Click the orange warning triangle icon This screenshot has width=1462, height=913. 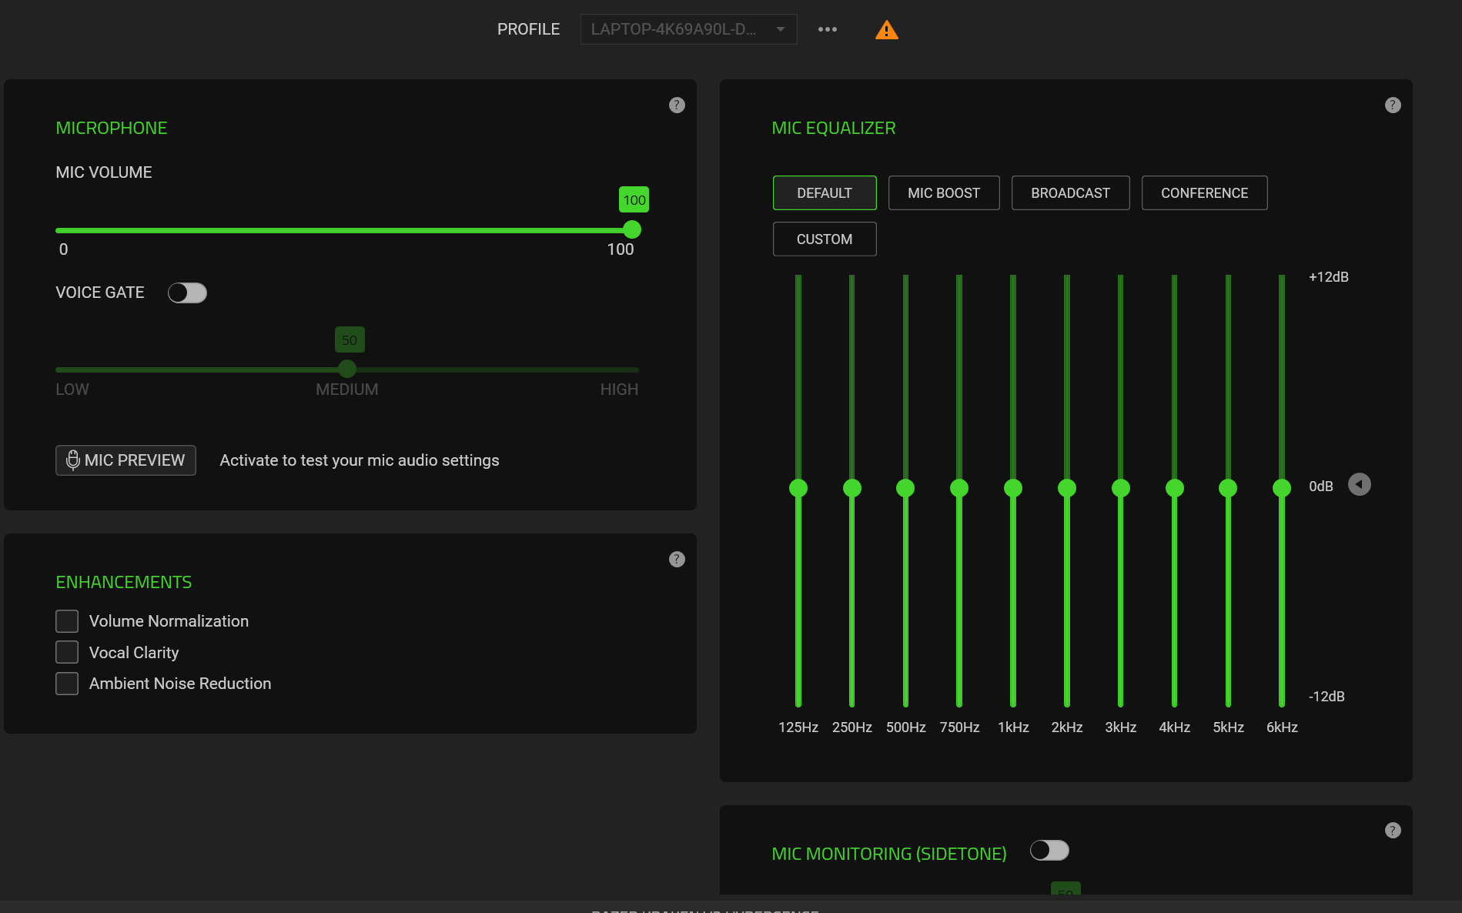(886, 30)
